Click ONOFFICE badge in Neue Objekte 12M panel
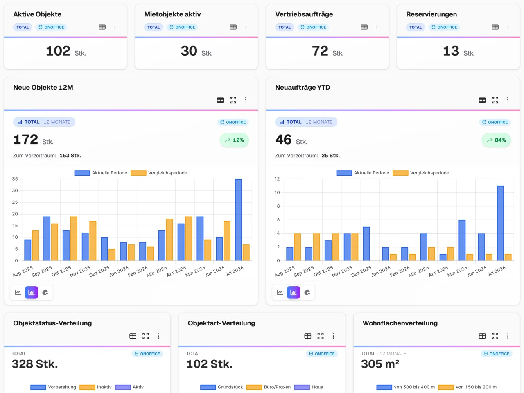 [x=233, y=122]
